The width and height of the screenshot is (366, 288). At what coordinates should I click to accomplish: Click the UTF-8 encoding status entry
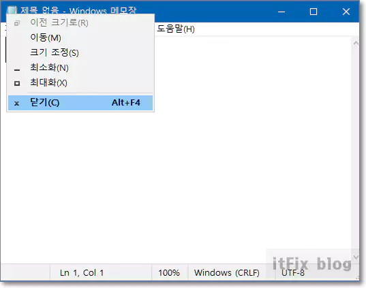coord(293,272)
